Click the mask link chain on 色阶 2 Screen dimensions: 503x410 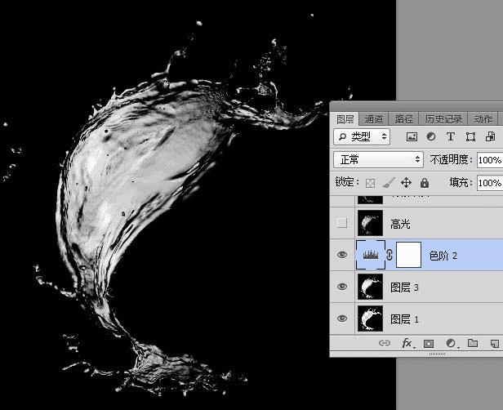click(389, 255)
